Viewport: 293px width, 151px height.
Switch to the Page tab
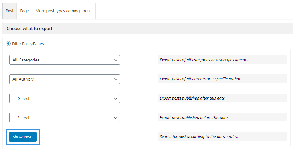(x=24, y=11)
